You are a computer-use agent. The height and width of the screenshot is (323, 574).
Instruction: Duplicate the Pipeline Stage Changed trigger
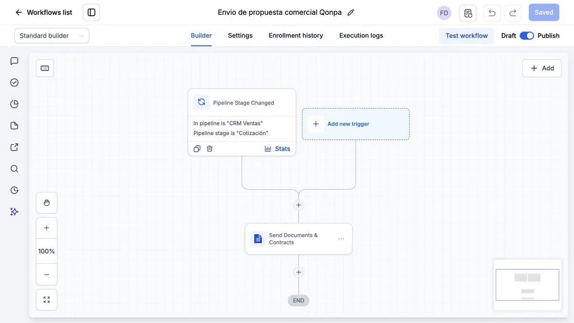197,149
